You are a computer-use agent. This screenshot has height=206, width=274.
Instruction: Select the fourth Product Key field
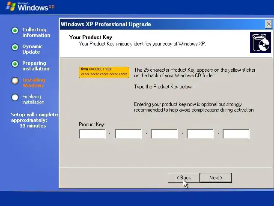pyautogui.click(x=200, y=134)
